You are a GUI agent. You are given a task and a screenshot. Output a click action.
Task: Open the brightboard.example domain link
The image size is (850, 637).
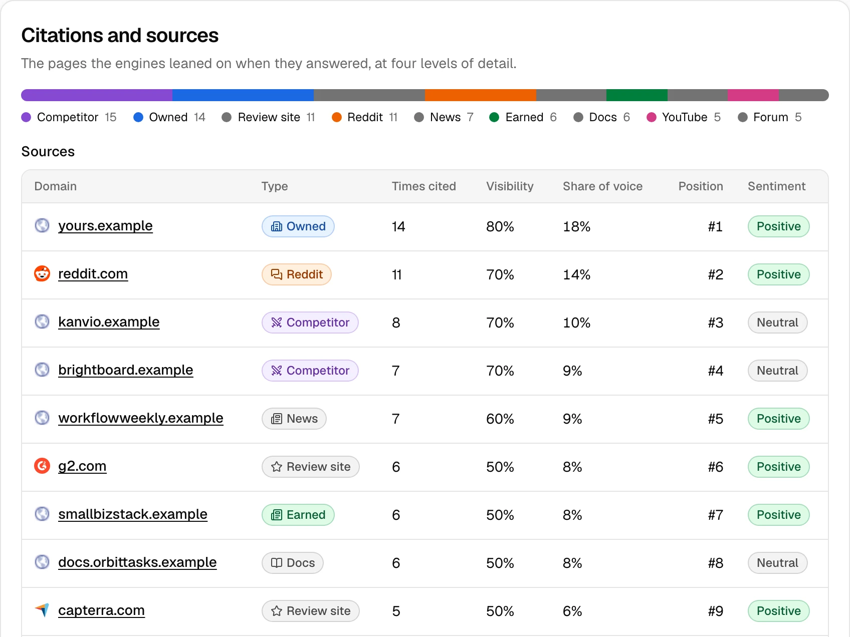tap(126, 370)
